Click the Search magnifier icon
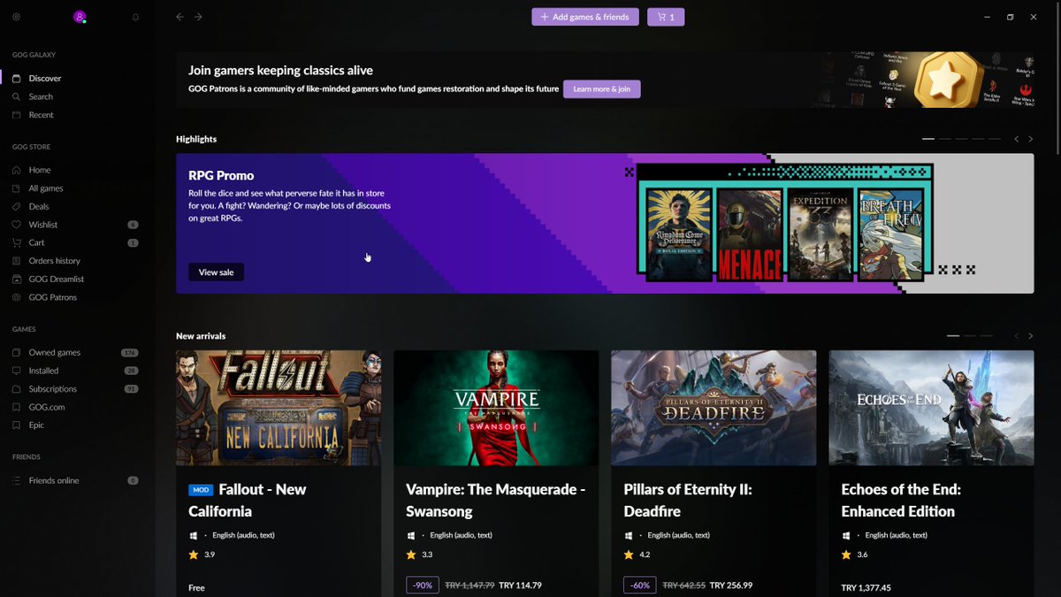Screen dimensions: 1061x597 coord(17,96)
